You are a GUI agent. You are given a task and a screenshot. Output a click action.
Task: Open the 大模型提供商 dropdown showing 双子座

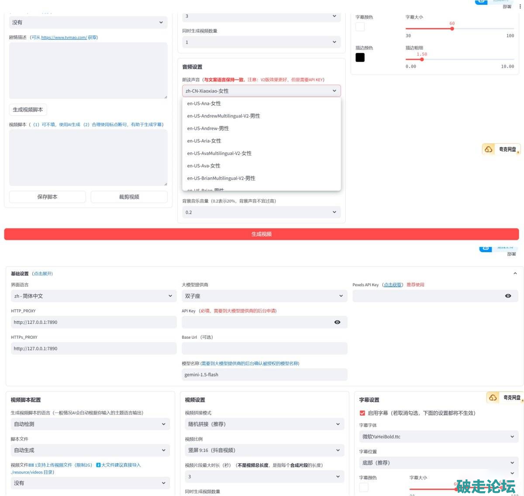point(264,296)
